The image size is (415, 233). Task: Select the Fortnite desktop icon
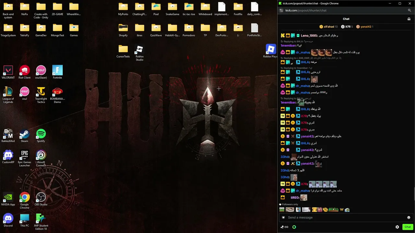[57, 72]
